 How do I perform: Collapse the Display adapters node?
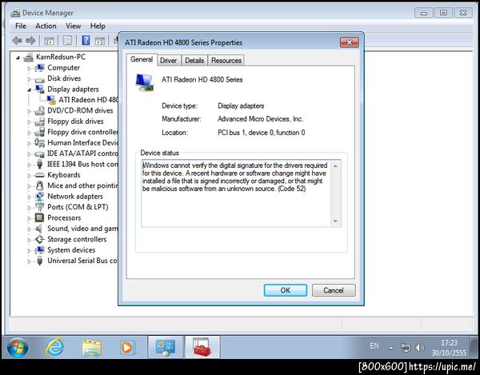(x=30, y=90)
